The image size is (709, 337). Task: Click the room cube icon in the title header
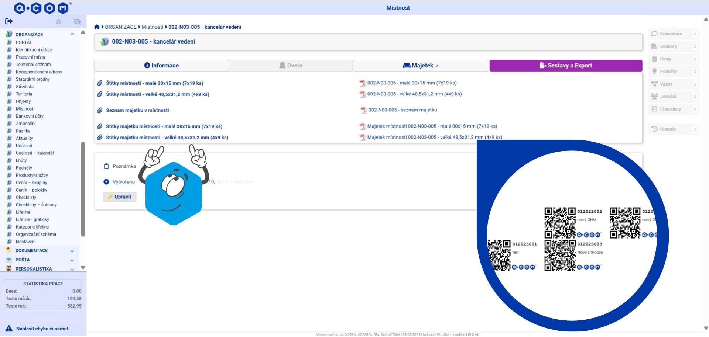coord(105,42)
